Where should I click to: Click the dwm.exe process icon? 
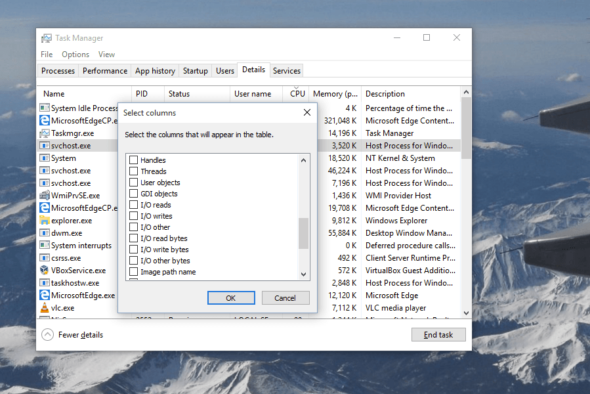(x=45, y=232)
